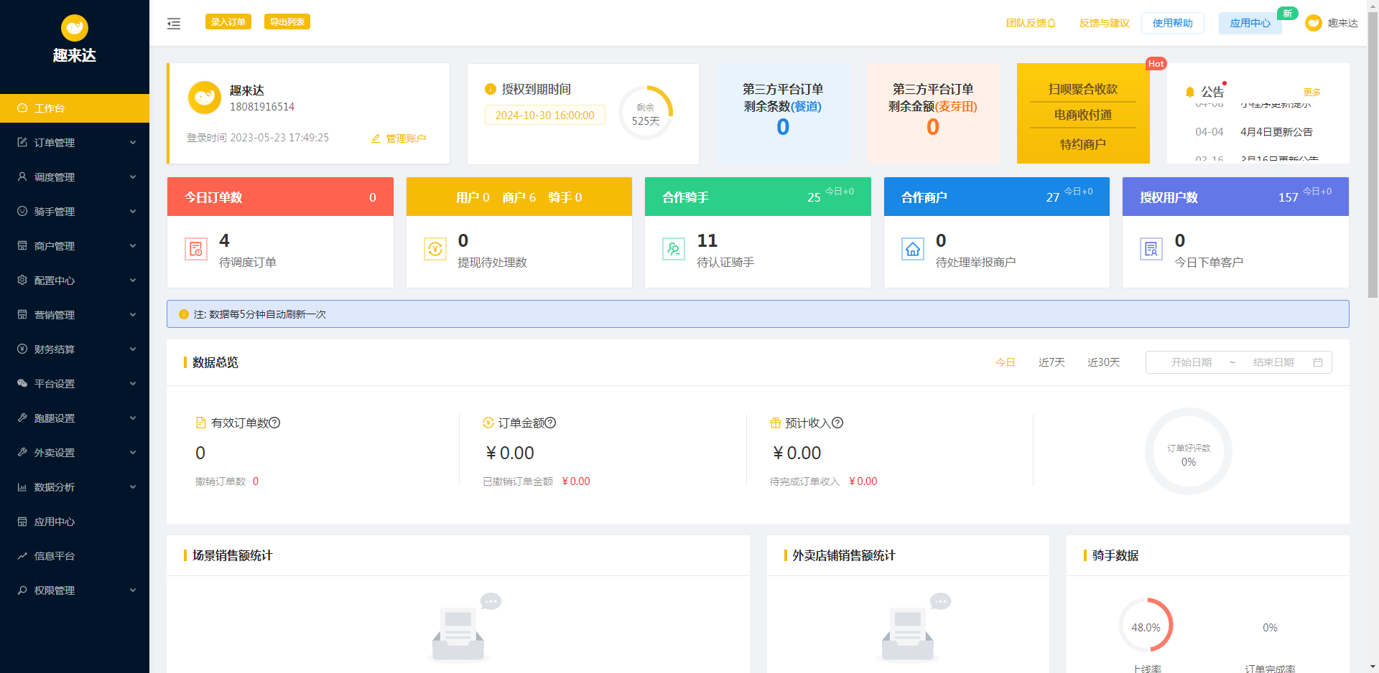Switch data overview to 近7天

click(1051, 363)
